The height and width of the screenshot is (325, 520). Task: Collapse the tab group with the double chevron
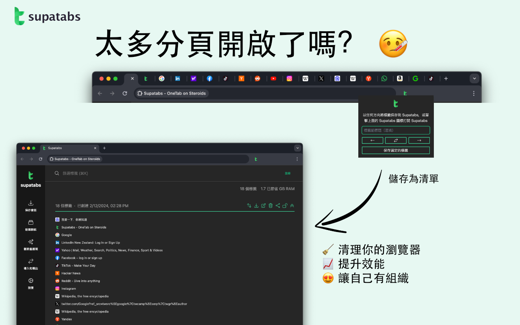click(292, 206)
